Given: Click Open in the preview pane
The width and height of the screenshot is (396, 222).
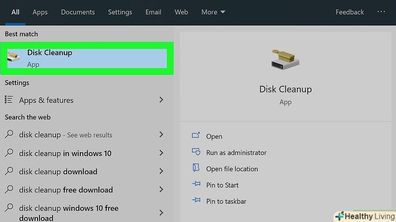Looking at the screenshot, I should [x=214, y=136].
